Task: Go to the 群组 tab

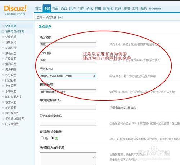Action: (x=98, y=8)
